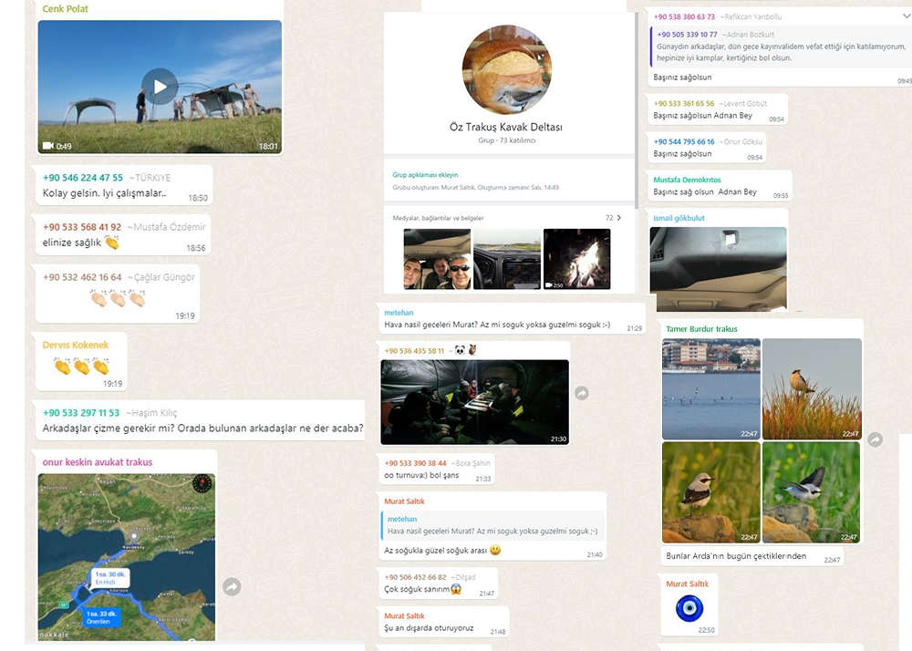Open the three men selfie thumbnail
Viewport: 912px width, 651px height.
(437, 259)
